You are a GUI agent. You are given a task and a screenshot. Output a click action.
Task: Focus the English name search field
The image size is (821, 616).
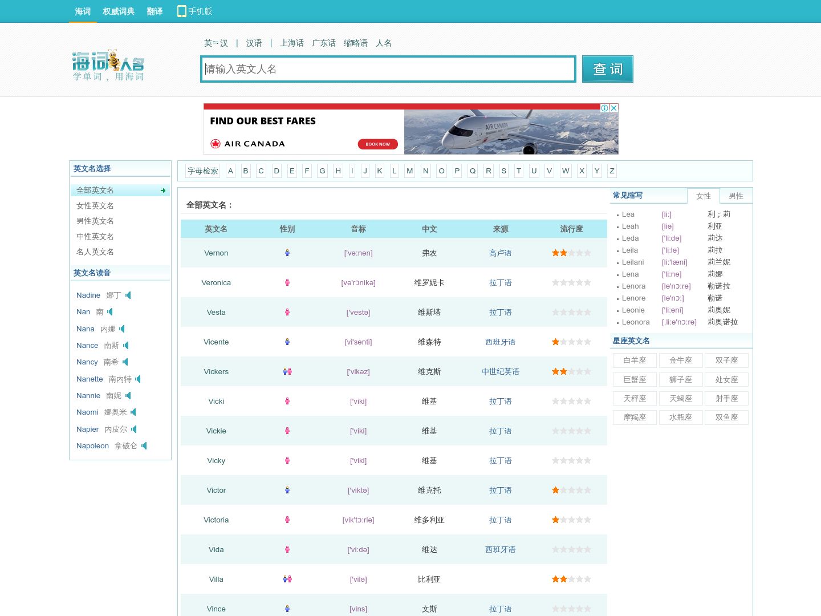click(388, 69)
